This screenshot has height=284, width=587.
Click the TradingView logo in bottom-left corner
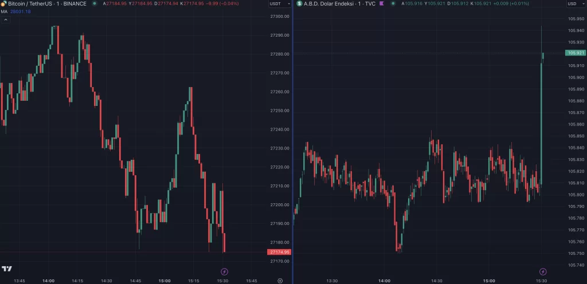tap(7, 269)
